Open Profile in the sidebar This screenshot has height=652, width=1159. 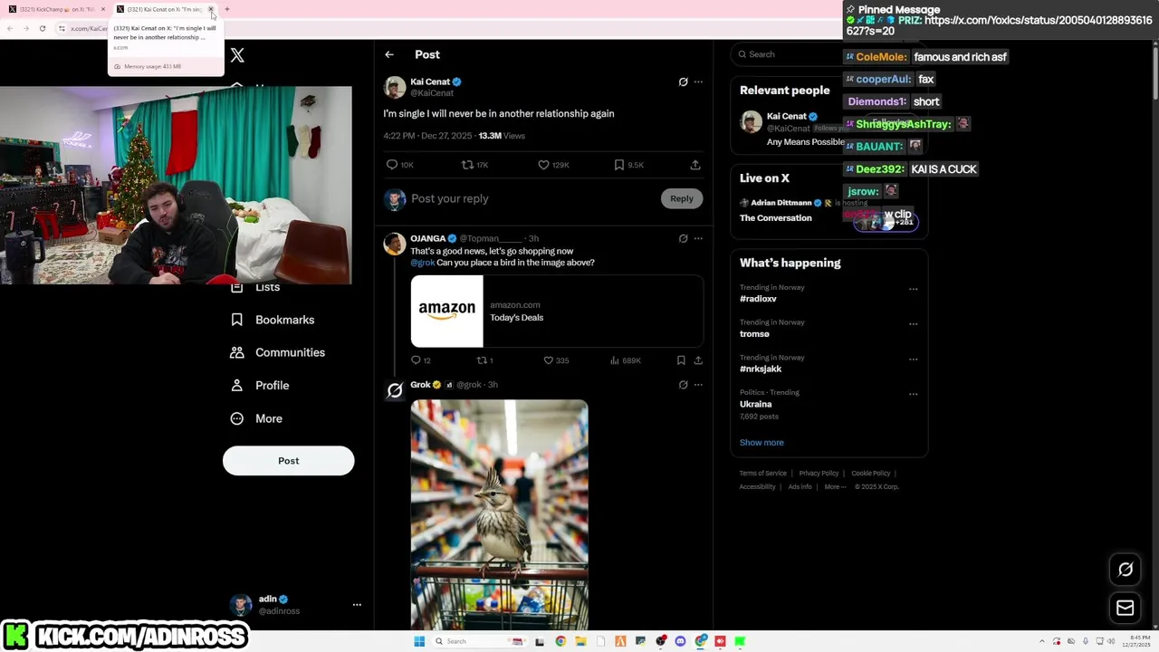[260, 386]
